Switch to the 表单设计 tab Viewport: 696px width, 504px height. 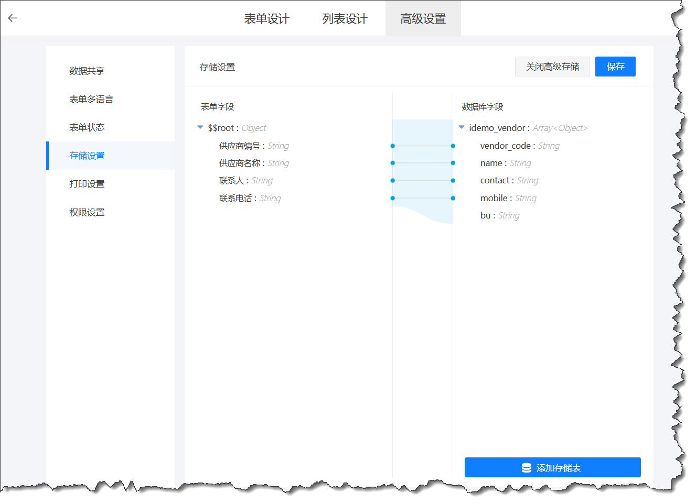[x=266, y=18]
